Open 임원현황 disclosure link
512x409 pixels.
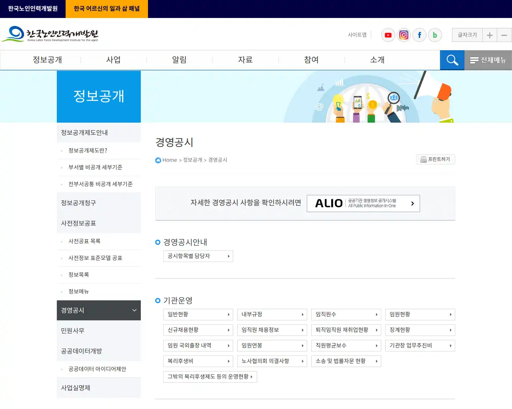click(x=420, y=314)
